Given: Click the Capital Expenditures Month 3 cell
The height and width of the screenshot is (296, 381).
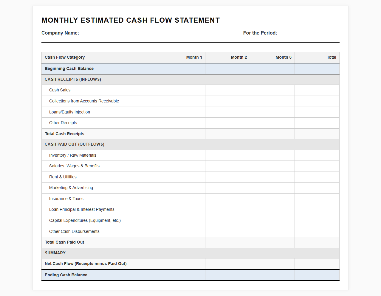Looking at the screenshot, I should click(272, 221).
